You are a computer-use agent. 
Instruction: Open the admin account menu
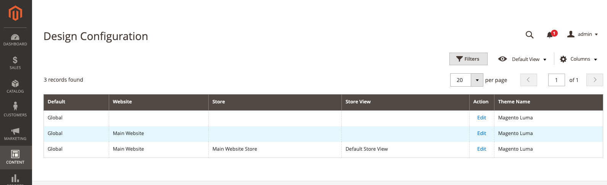(x=583, y=34)
